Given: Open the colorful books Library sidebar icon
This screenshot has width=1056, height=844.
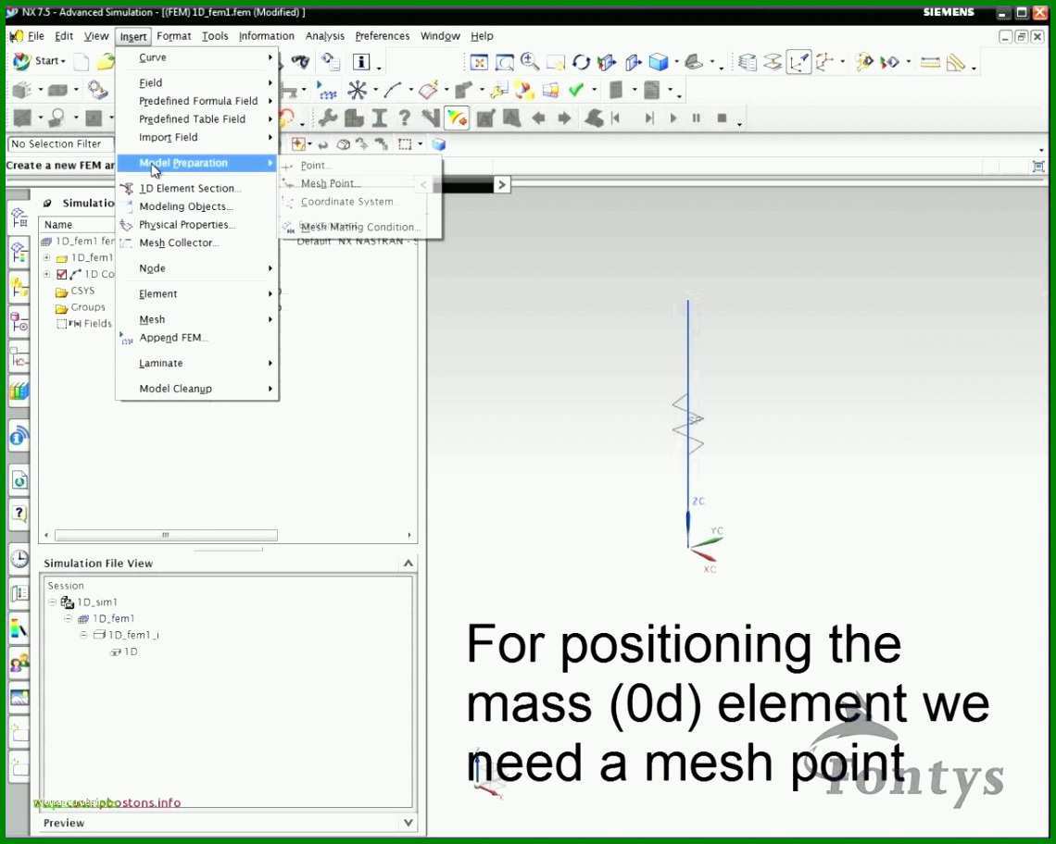Looking at the screenshot, I should pos(19,391).
